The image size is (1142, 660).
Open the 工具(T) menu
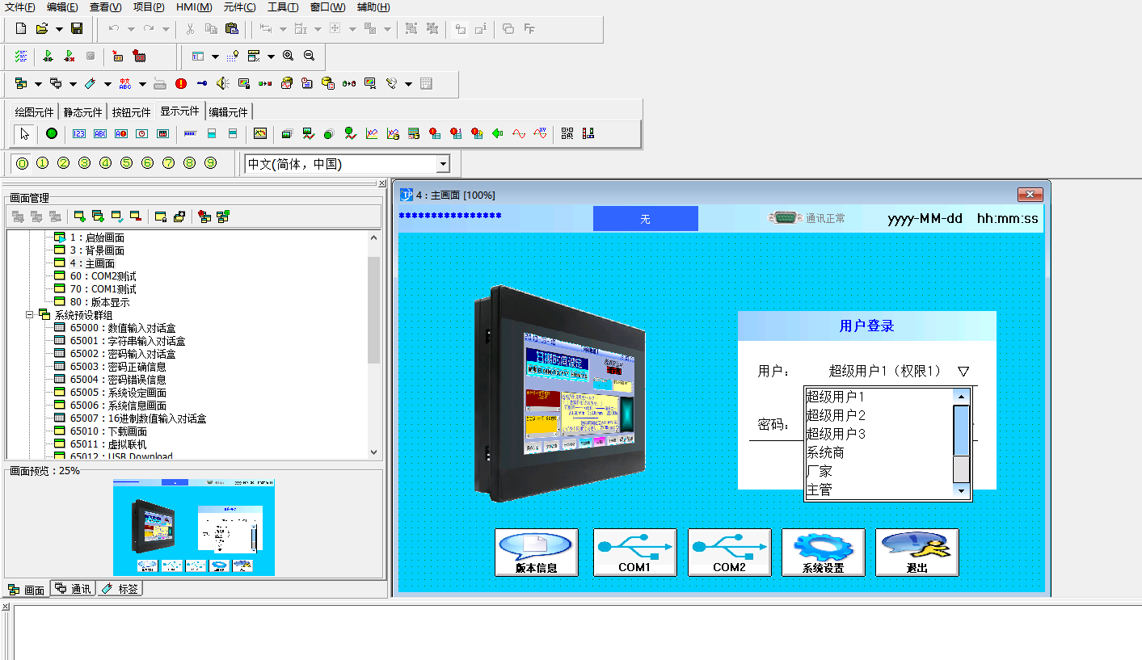tap(282, 7)
